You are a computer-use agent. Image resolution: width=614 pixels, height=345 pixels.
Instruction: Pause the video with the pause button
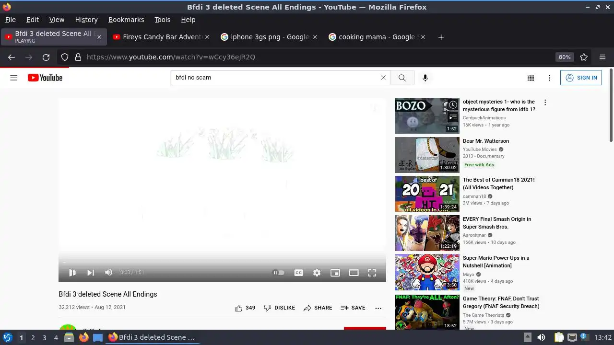click(x=72, y=273)
